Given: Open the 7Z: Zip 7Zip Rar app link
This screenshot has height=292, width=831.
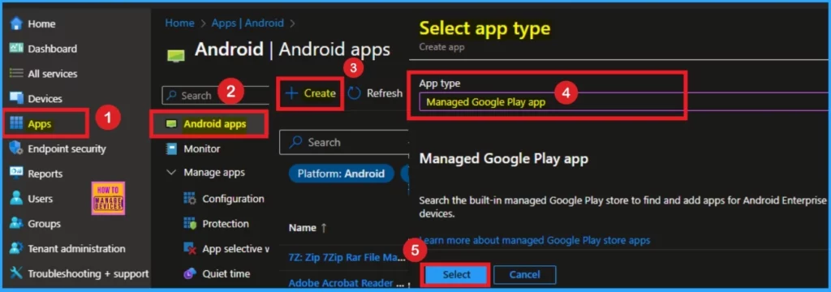Looking at the screenshot, I should (347, 258).
